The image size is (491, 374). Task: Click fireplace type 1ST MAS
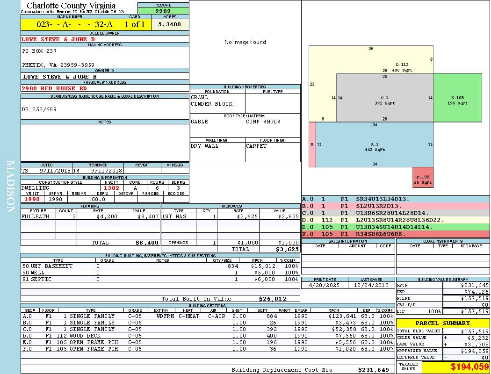click(174, 216)
